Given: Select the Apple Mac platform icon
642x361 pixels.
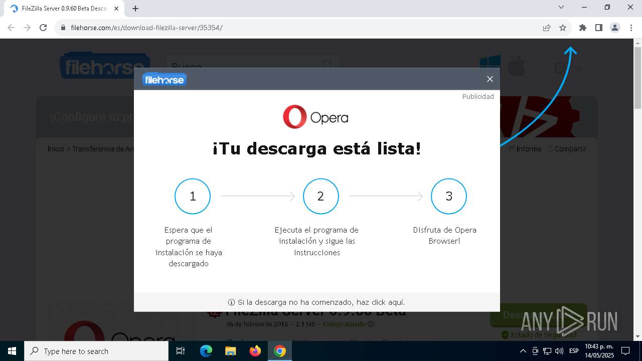Looking at the screenshot, I should 516,66.
